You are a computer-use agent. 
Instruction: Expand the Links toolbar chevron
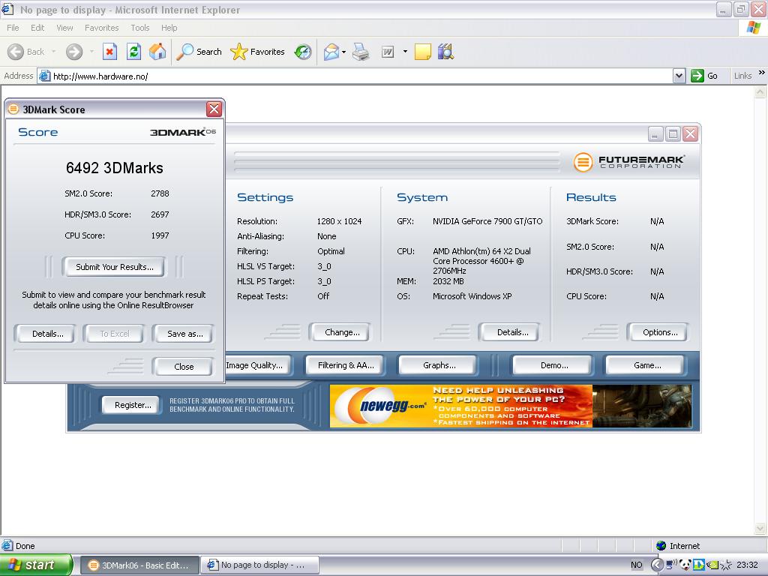click(x=762, y=73)
